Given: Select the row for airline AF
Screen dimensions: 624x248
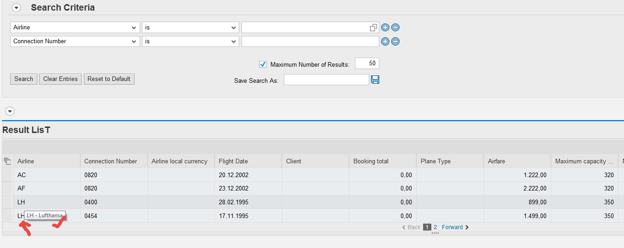Looking at the screenshot, I should (7, 188).
